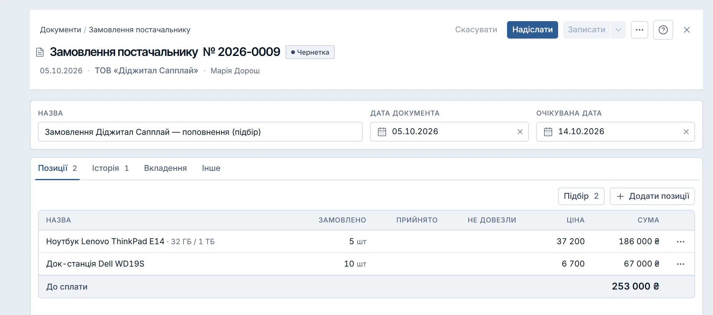This screenshot has height=315, width=713.
Task: Click author name Марія Дорош
Action: (235, 71)
